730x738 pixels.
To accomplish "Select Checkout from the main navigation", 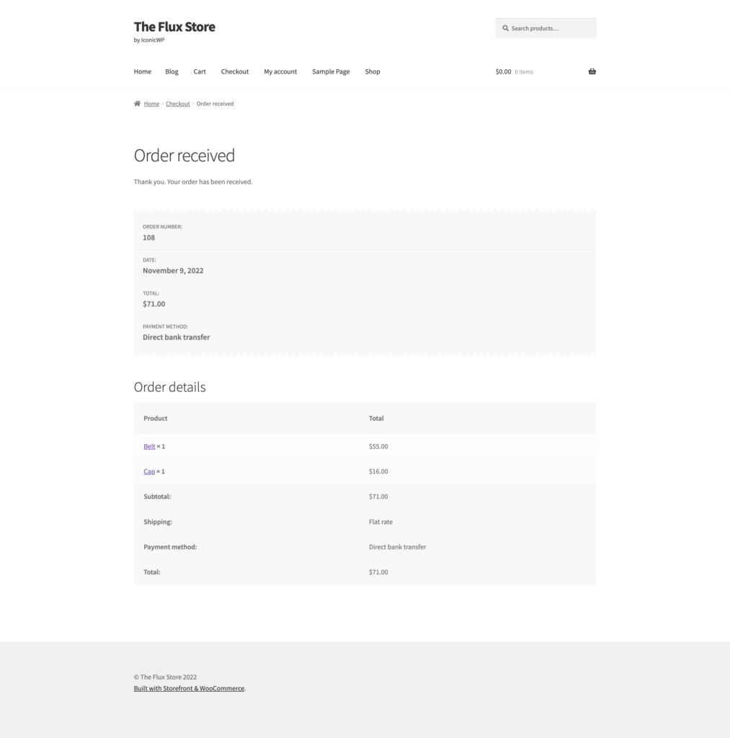I will tap(234, 71).
